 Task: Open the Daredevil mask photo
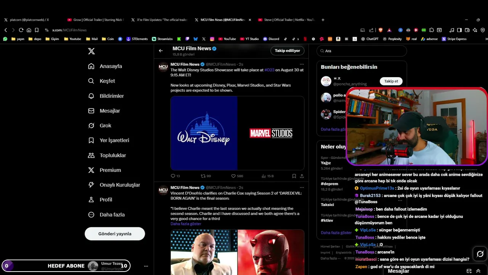(x=271, y=252)
